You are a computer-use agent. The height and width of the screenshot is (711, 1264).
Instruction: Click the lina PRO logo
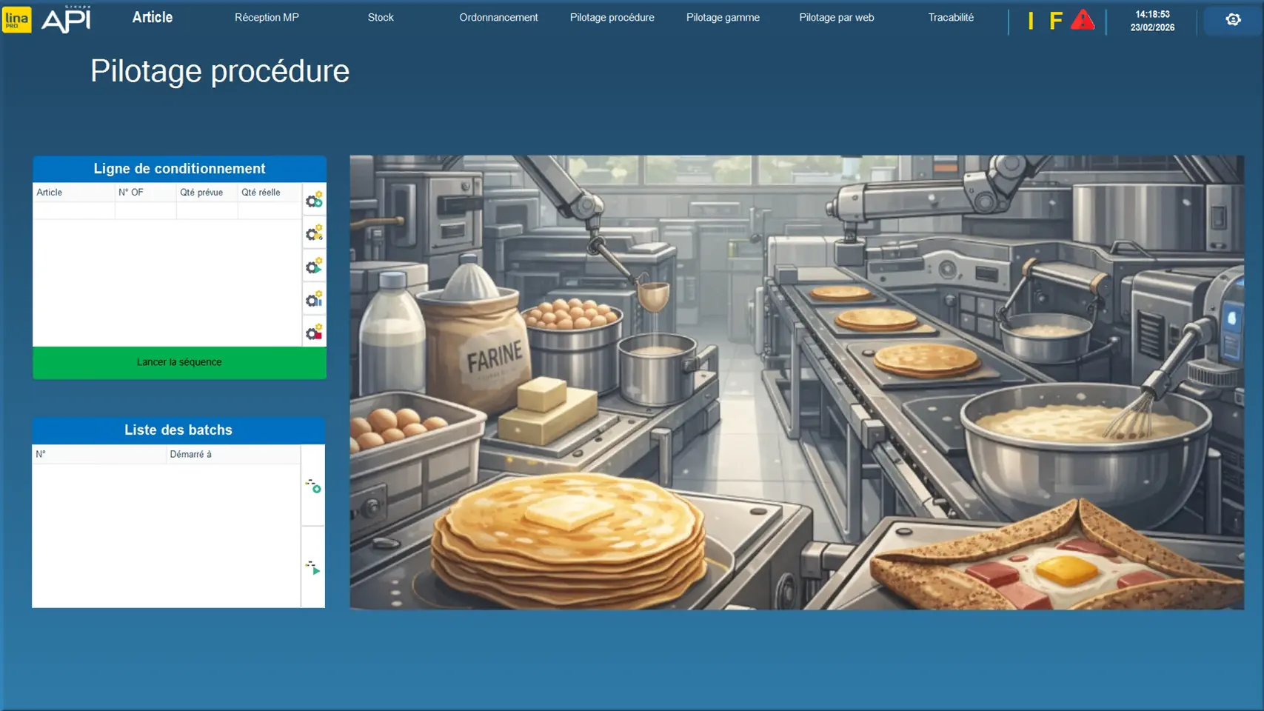pos(16,19)
